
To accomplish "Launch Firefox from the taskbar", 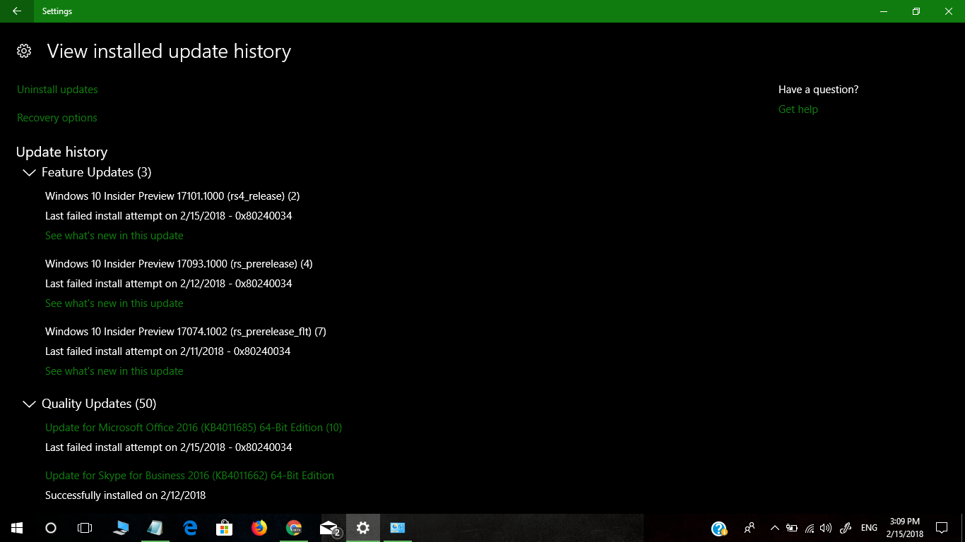I will 259,528.
